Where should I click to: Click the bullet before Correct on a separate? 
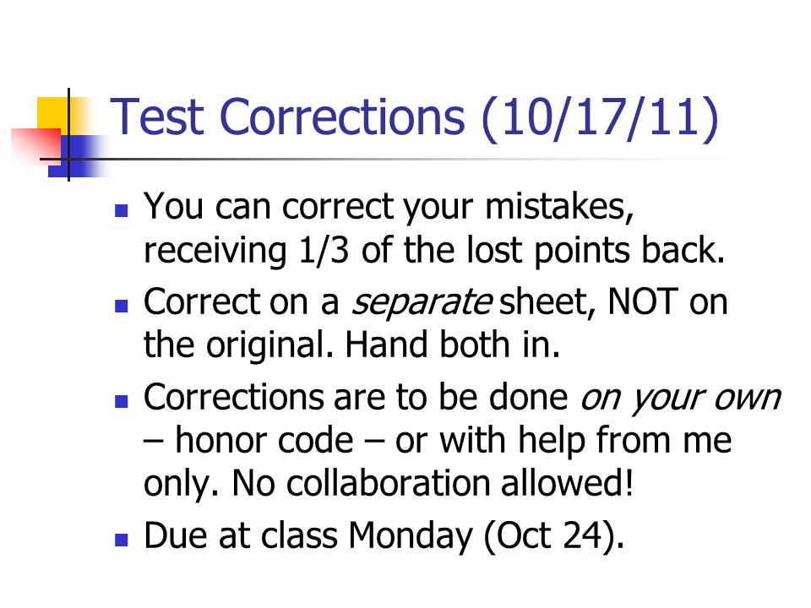coord(122,306)
